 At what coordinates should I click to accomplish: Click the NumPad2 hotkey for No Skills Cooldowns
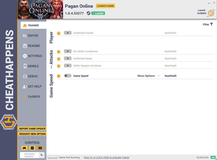pos(171,52)
